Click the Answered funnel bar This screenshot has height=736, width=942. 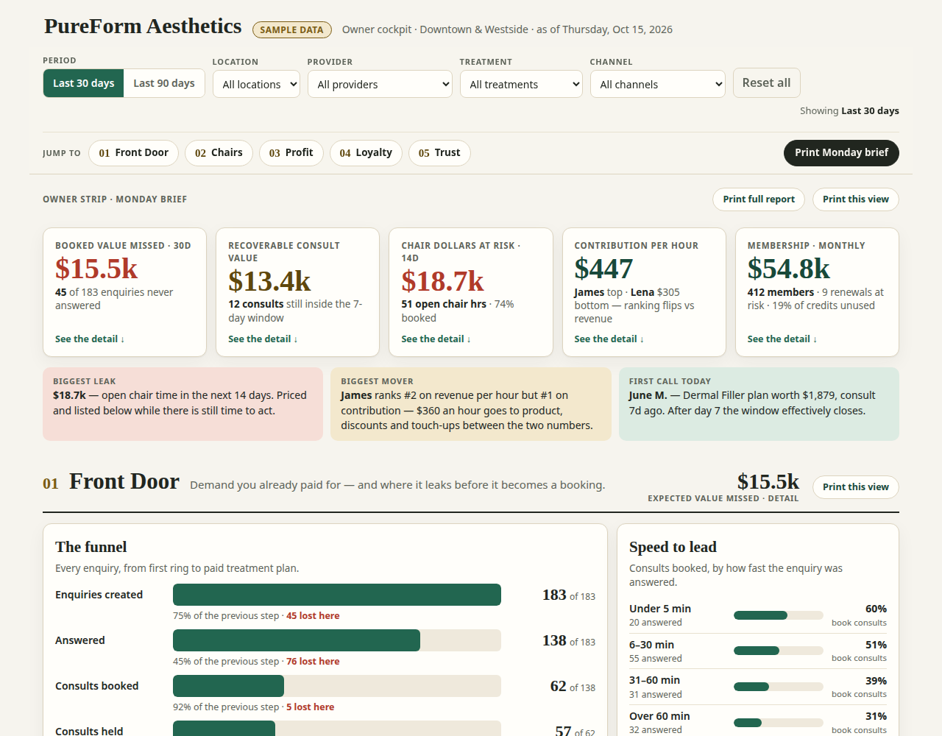tap(337, 640)
